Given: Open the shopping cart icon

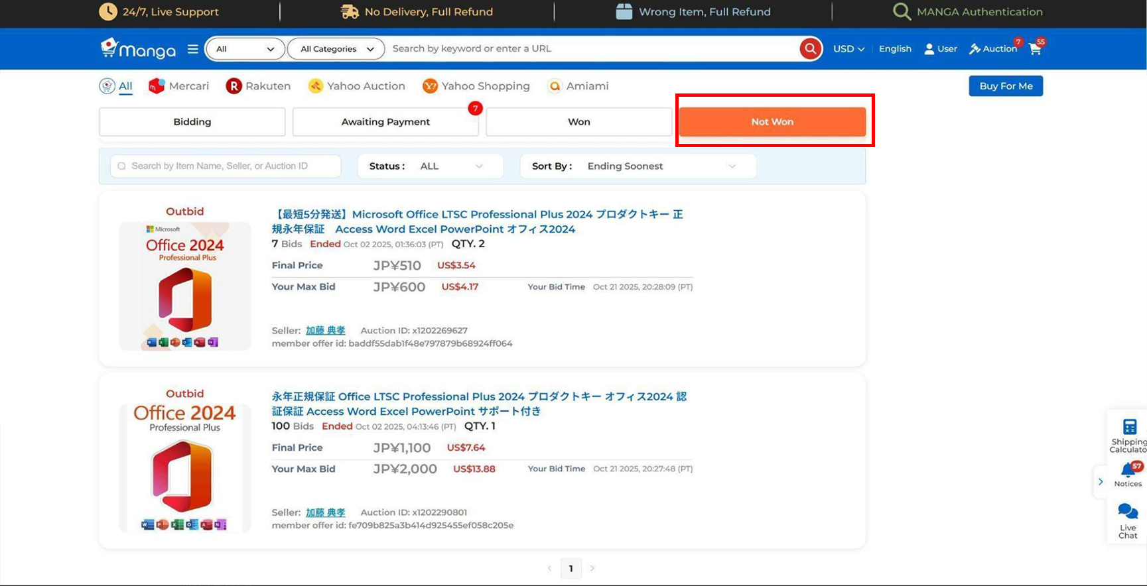Looking at the screenshot, I should [x=1035, y=48].
